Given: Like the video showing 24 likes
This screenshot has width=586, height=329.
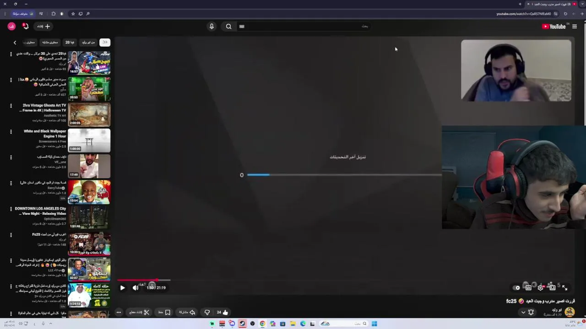Looking at the screenshot, I should click(x=222, y=313).
